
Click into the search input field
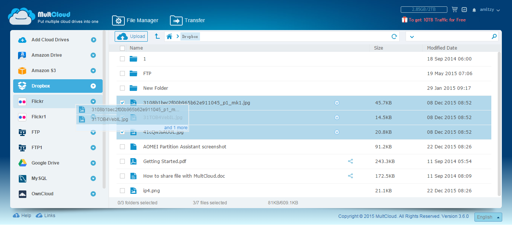click(452, 36)
